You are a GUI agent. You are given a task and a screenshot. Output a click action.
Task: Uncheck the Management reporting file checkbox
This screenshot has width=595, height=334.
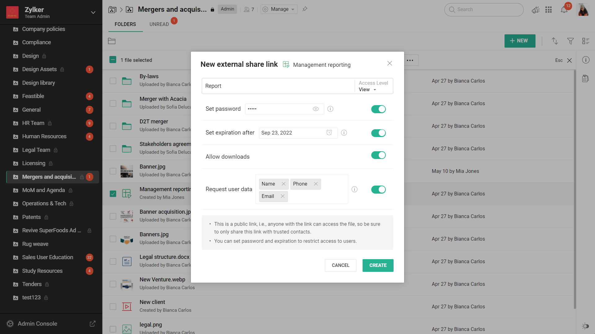coord(113,194)
